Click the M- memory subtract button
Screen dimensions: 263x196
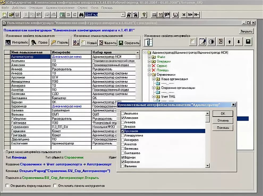196,15
